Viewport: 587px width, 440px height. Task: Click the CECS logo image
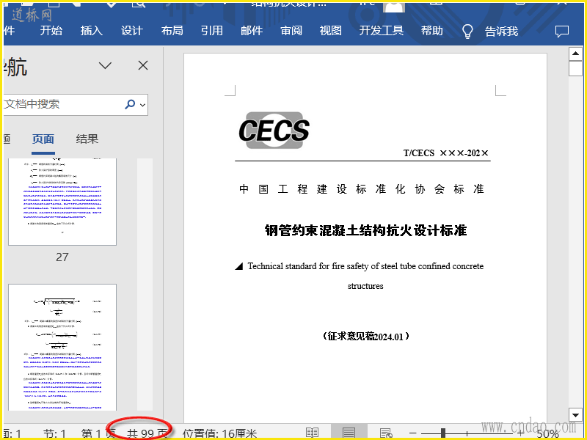tap(274, 131)
